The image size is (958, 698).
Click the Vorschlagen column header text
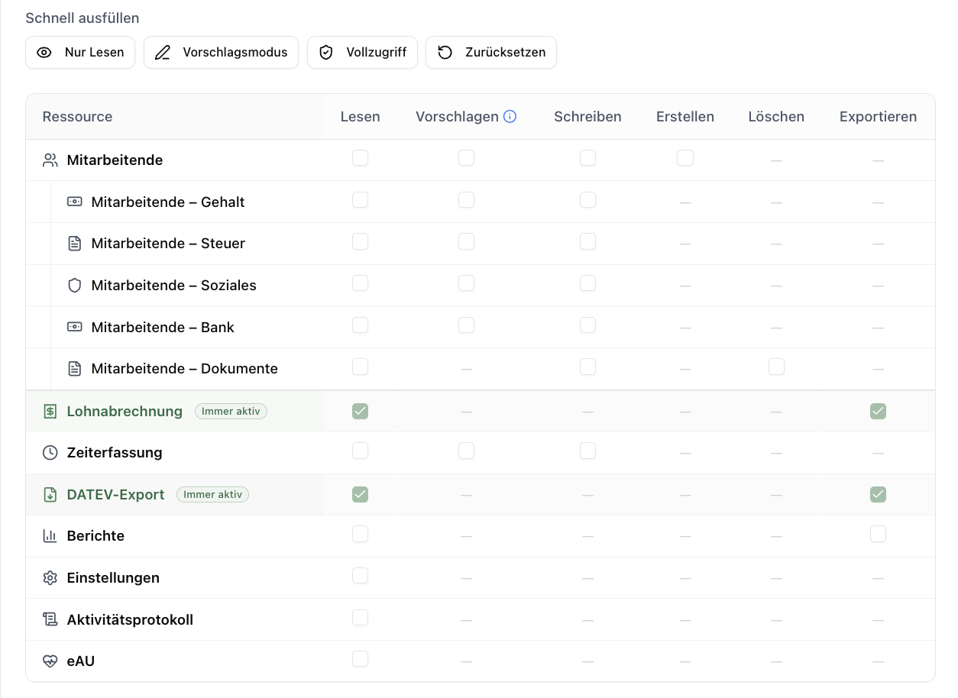(457, 117)
